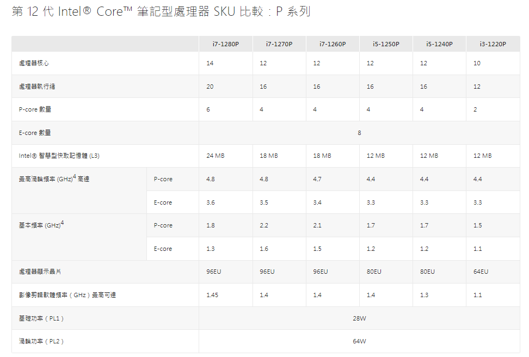
Task: Click the 'Intel® 智慧型快取記憶體 (L3)' row label
Action: [x=59, y=156]
